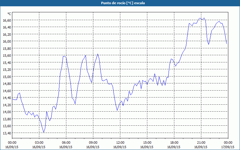Select the 14,00 y-axis value
Image resolution: width=240 pixels, height=150 pixels.
point(7,112)
